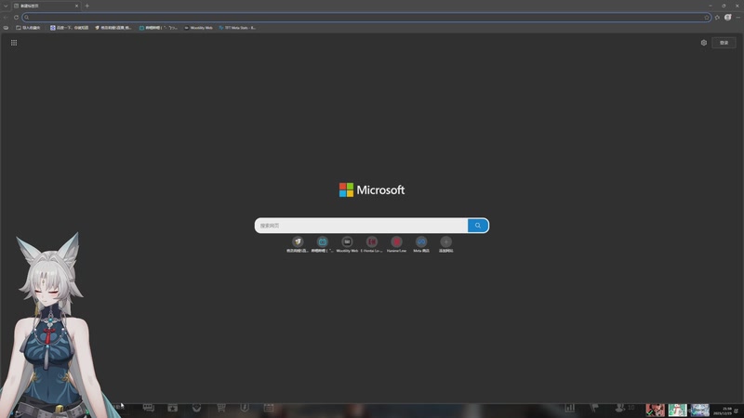The height and width of the screenshot is (418, 744).
Task: Star this page in address bar
Action: click(707, 17)
